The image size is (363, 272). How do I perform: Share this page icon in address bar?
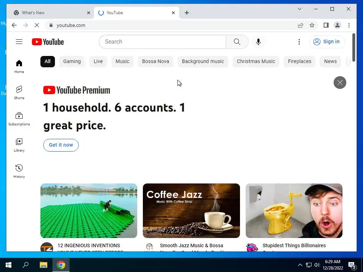pos(301,25)
